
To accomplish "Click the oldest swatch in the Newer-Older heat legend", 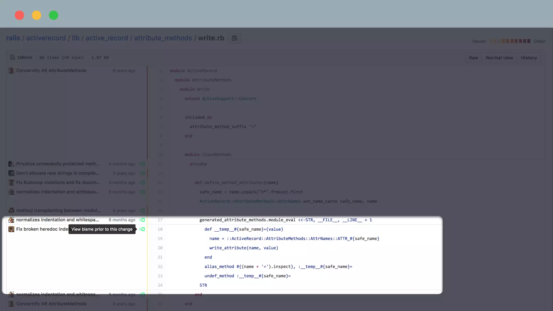I will (528, 41).
